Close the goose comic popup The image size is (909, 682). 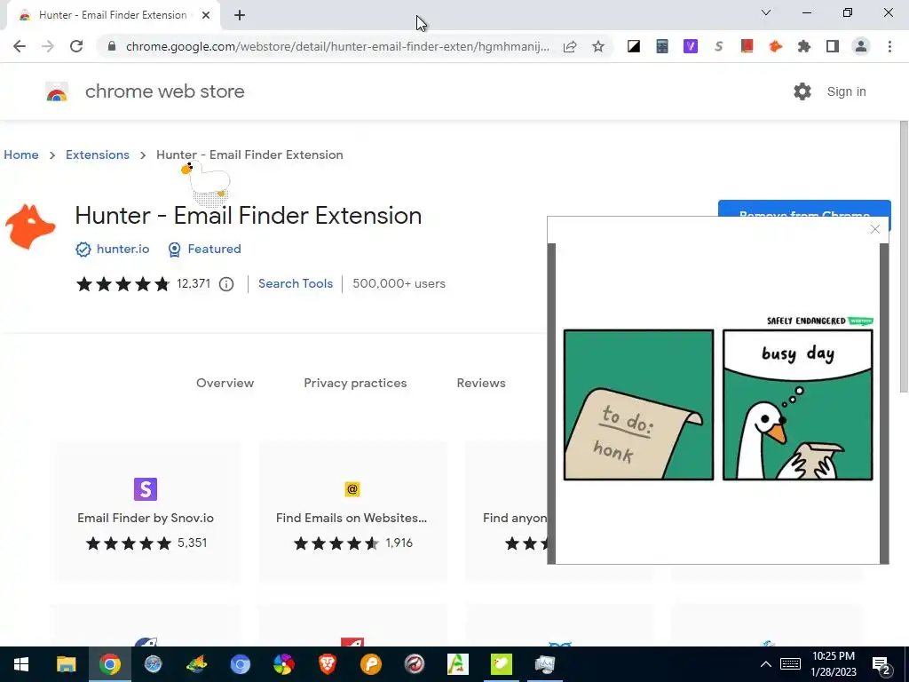click(874, 229)
